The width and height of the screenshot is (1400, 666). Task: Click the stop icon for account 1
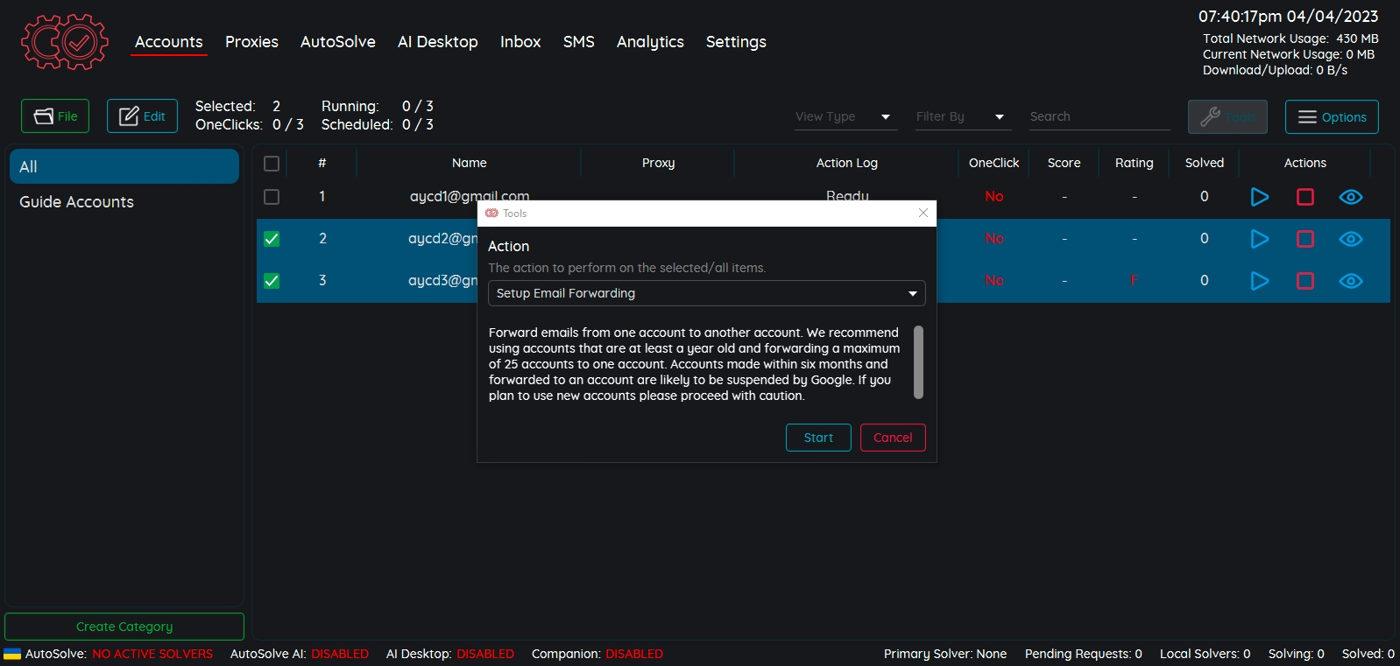tap(1305, 197)
